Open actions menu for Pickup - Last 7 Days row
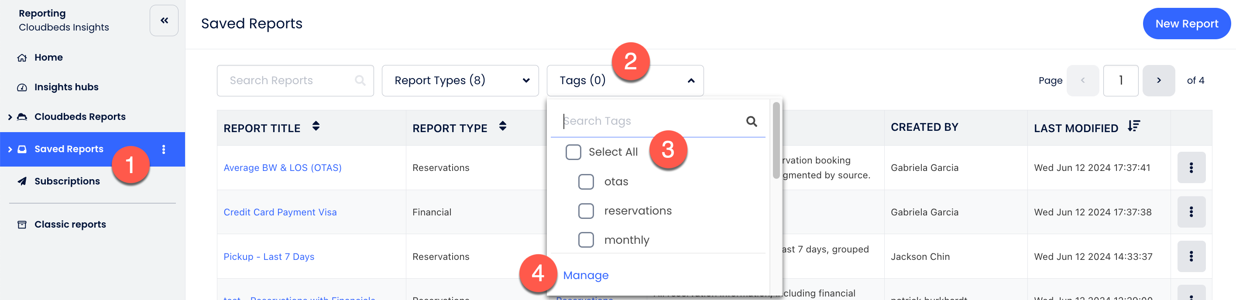Viewport: 1236px width, 300px height. coord(1191,256)
